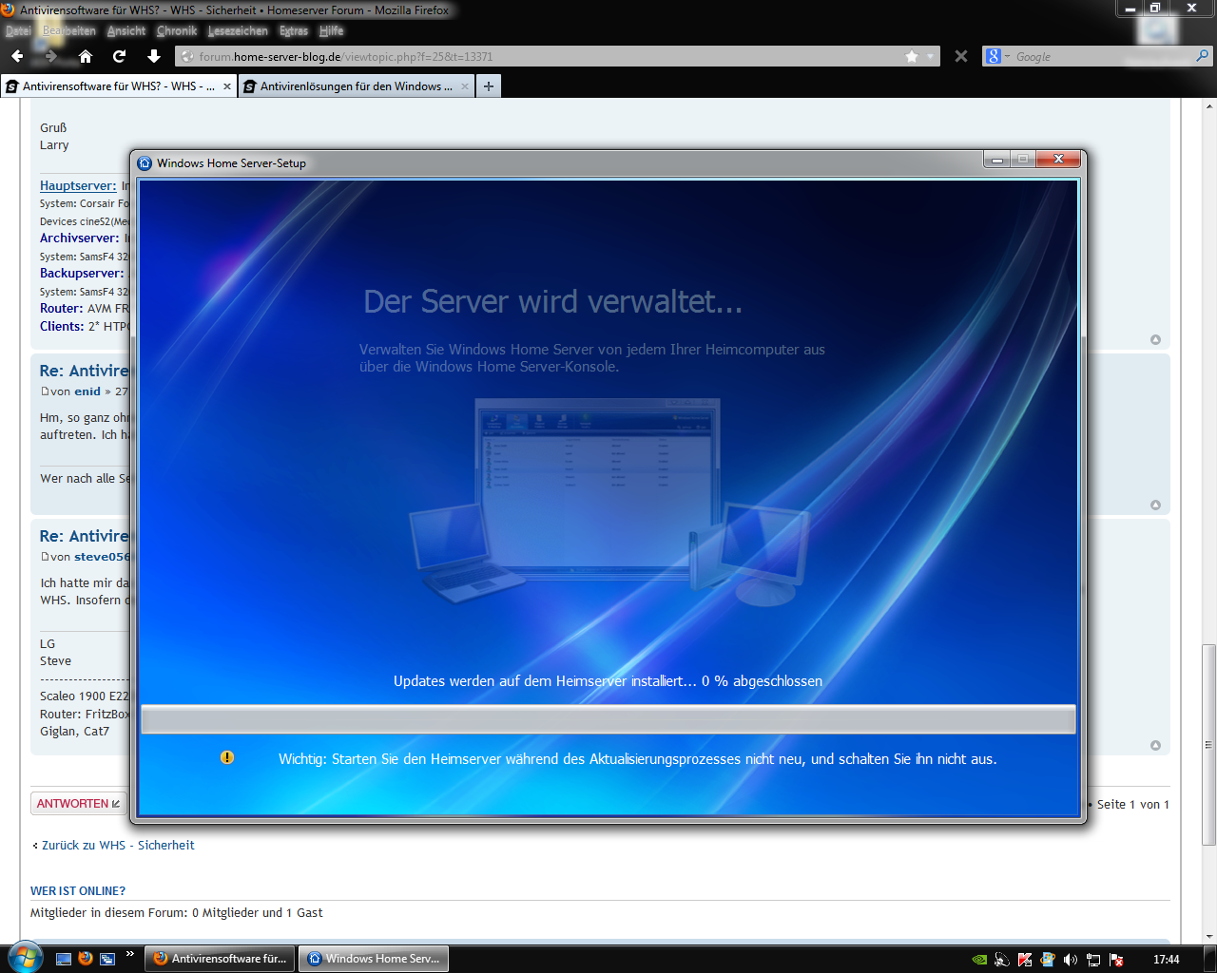
Task: Open the Datei menu
Action: (18, 30)
